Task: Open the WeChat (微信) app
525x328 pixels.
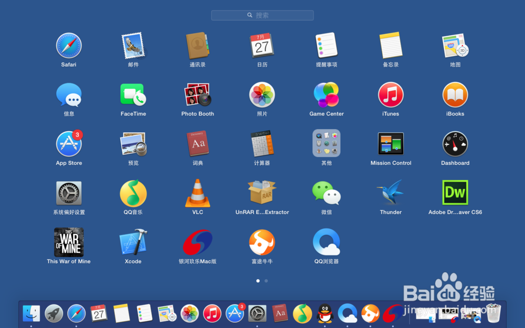Action: click(327, 193)
